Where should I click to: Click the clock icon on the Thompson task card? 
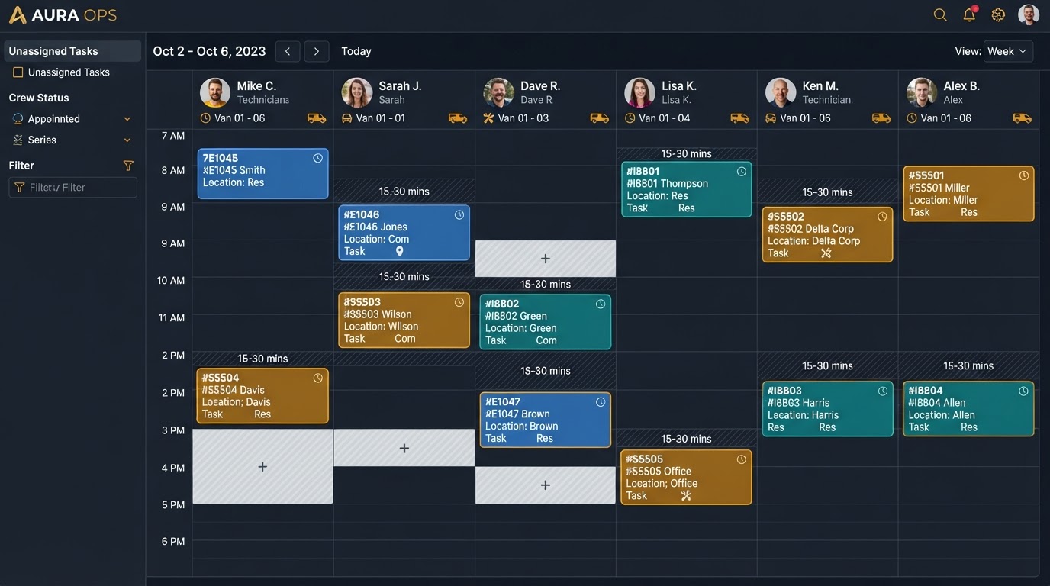pos(742,172)
